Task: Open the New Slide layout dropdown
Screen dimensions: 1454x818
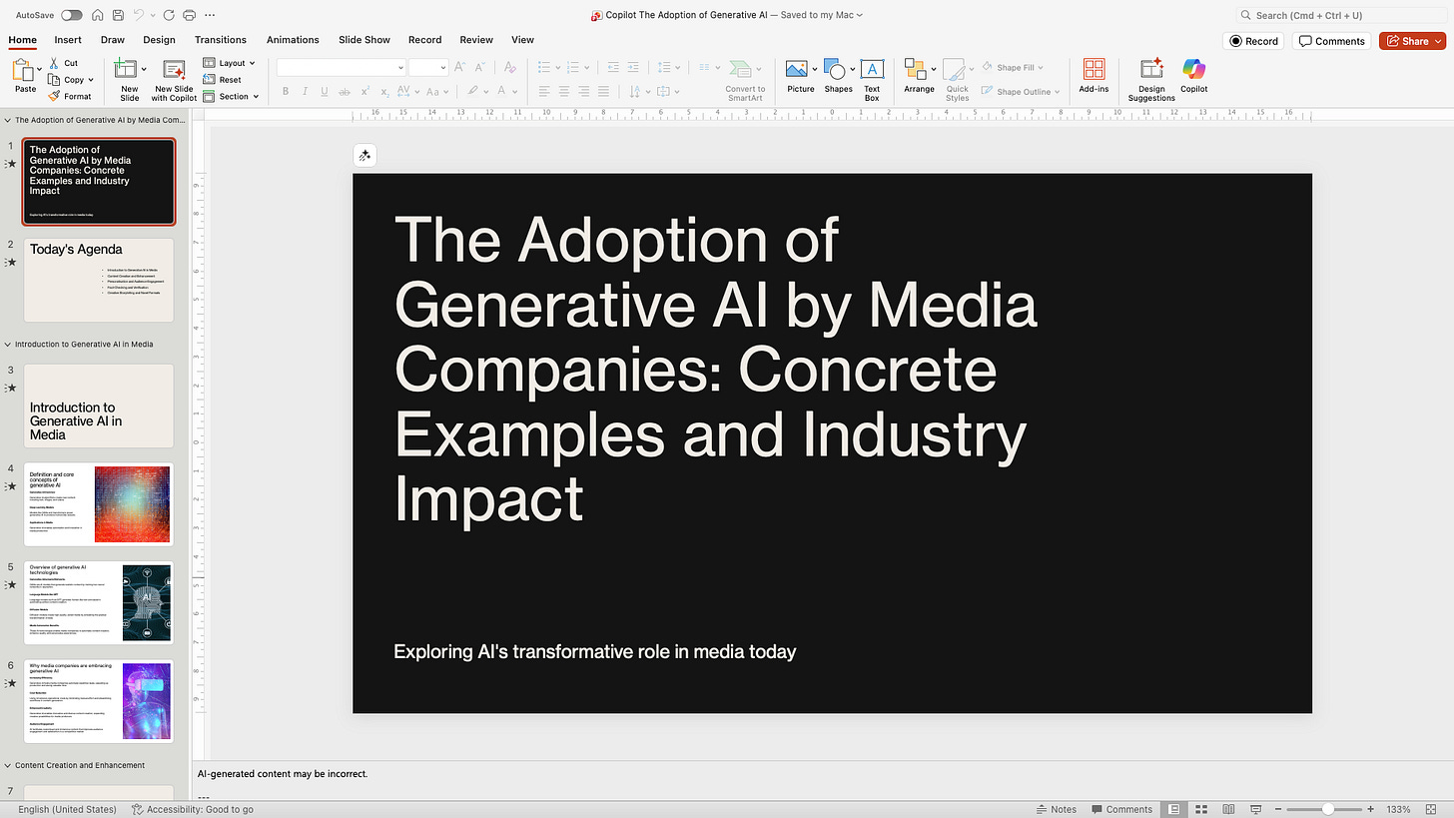Action: [x=144, y=69]
